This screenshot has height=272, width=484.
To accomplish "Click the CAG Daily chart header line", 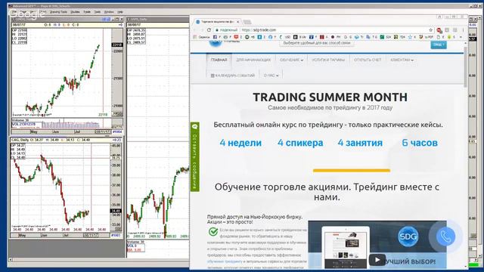I will coord(66,140).
